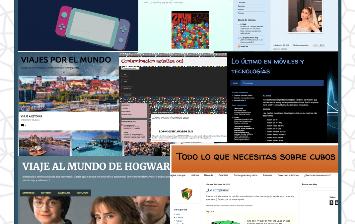Click the Xiaomi post heading

click(267, 96)
